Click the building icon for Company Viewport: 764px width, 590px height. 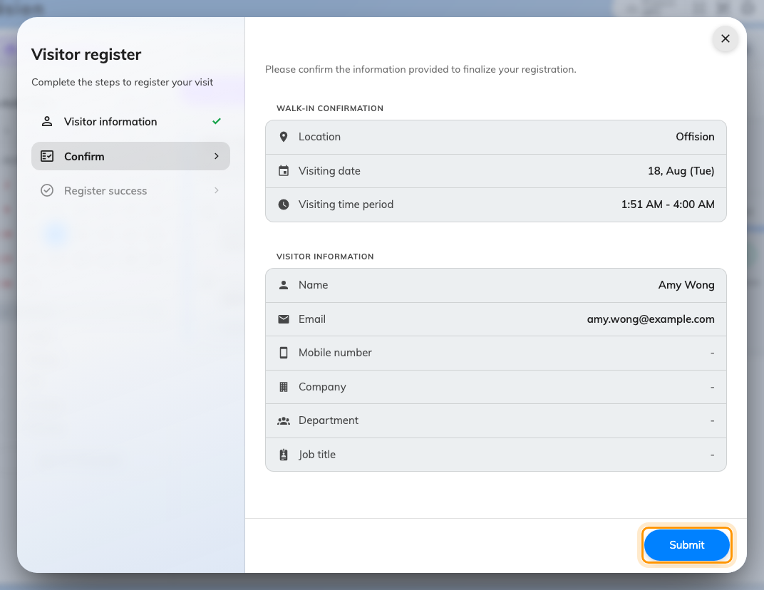pyautogui.click(x=284, y=387)
